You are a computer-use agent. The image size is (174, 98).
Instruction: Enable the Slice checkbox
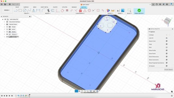click(x=167, y=47)
